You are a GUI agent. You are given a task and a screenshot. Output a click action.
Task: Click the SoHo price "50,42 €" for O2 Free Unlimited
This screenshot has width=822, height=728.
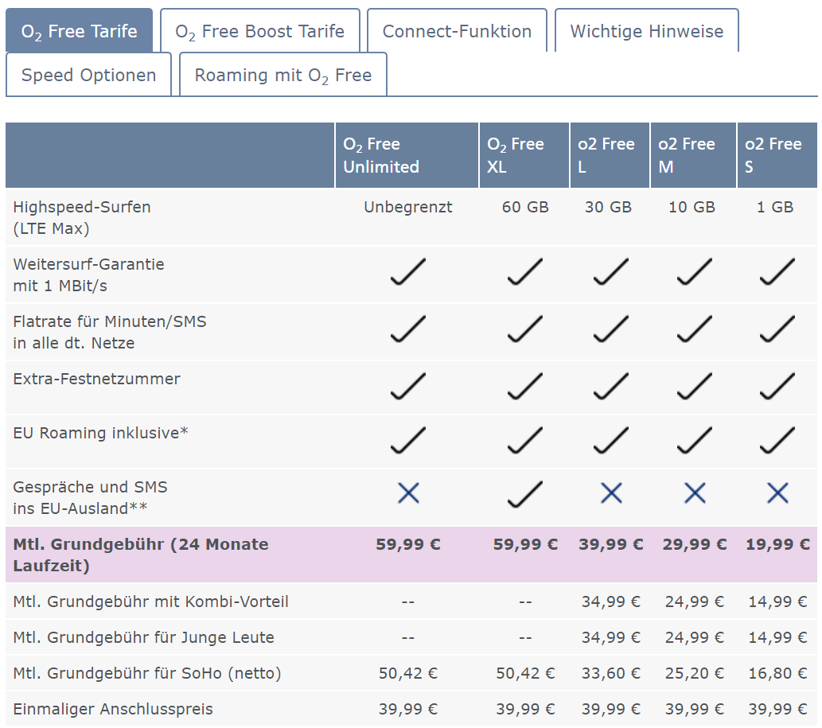click(408, 673)
